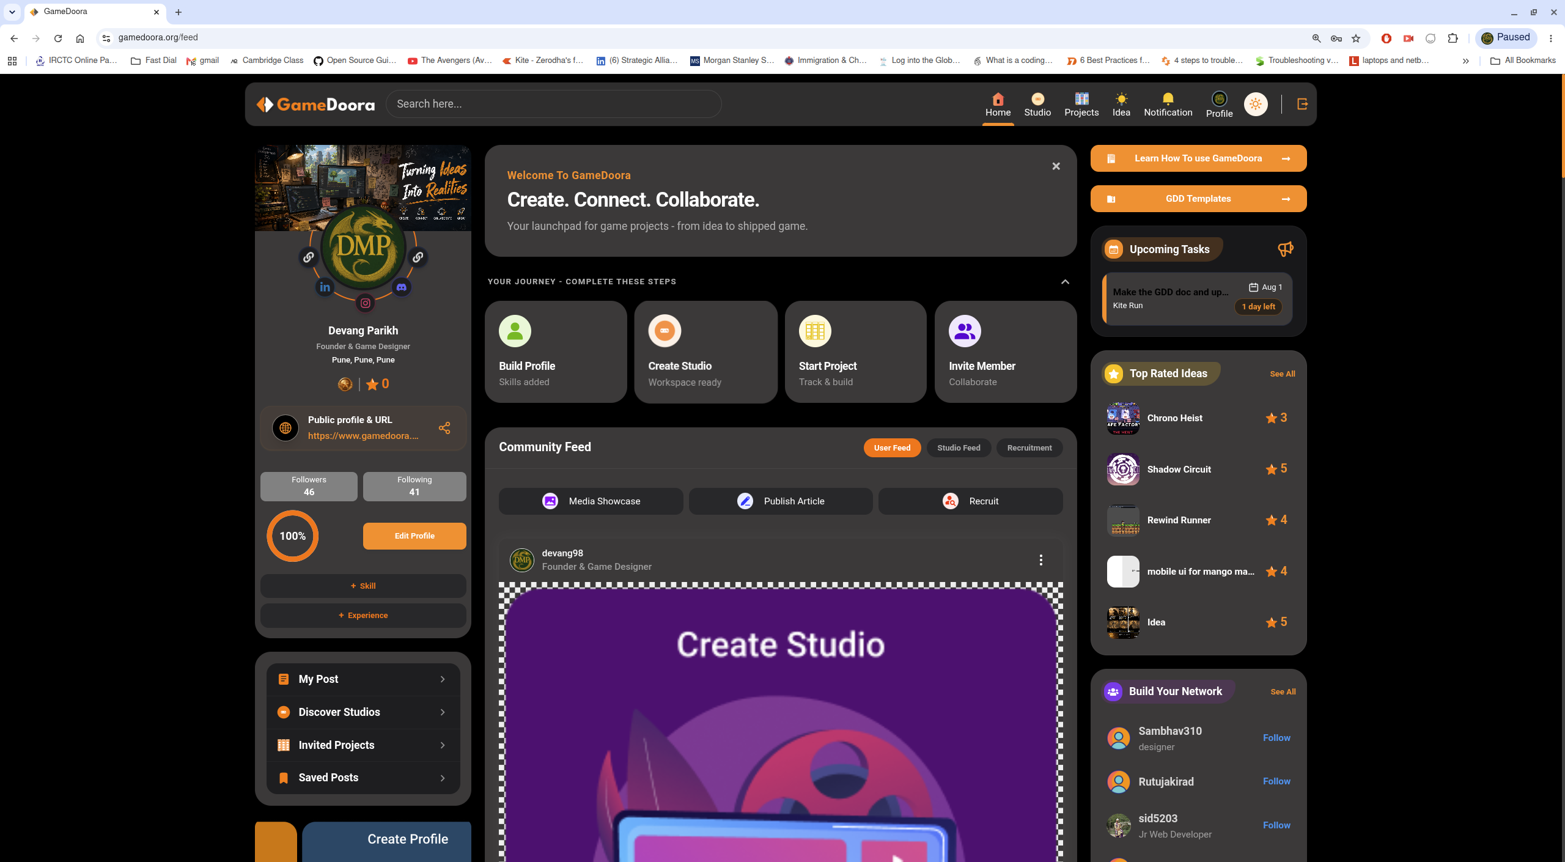This screenshot has height=862, width=1565.
Task: Click the Search here input field
Action: pos(553,104)
